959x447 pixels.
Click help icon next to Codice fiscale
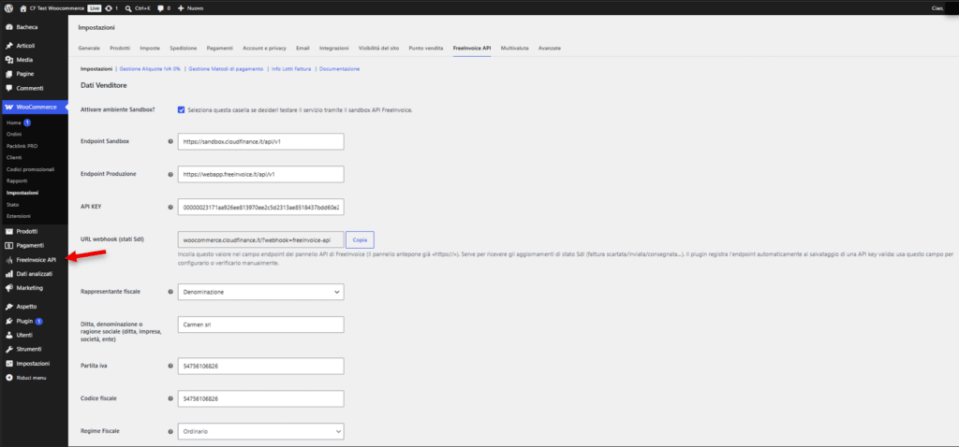[170, 398]
